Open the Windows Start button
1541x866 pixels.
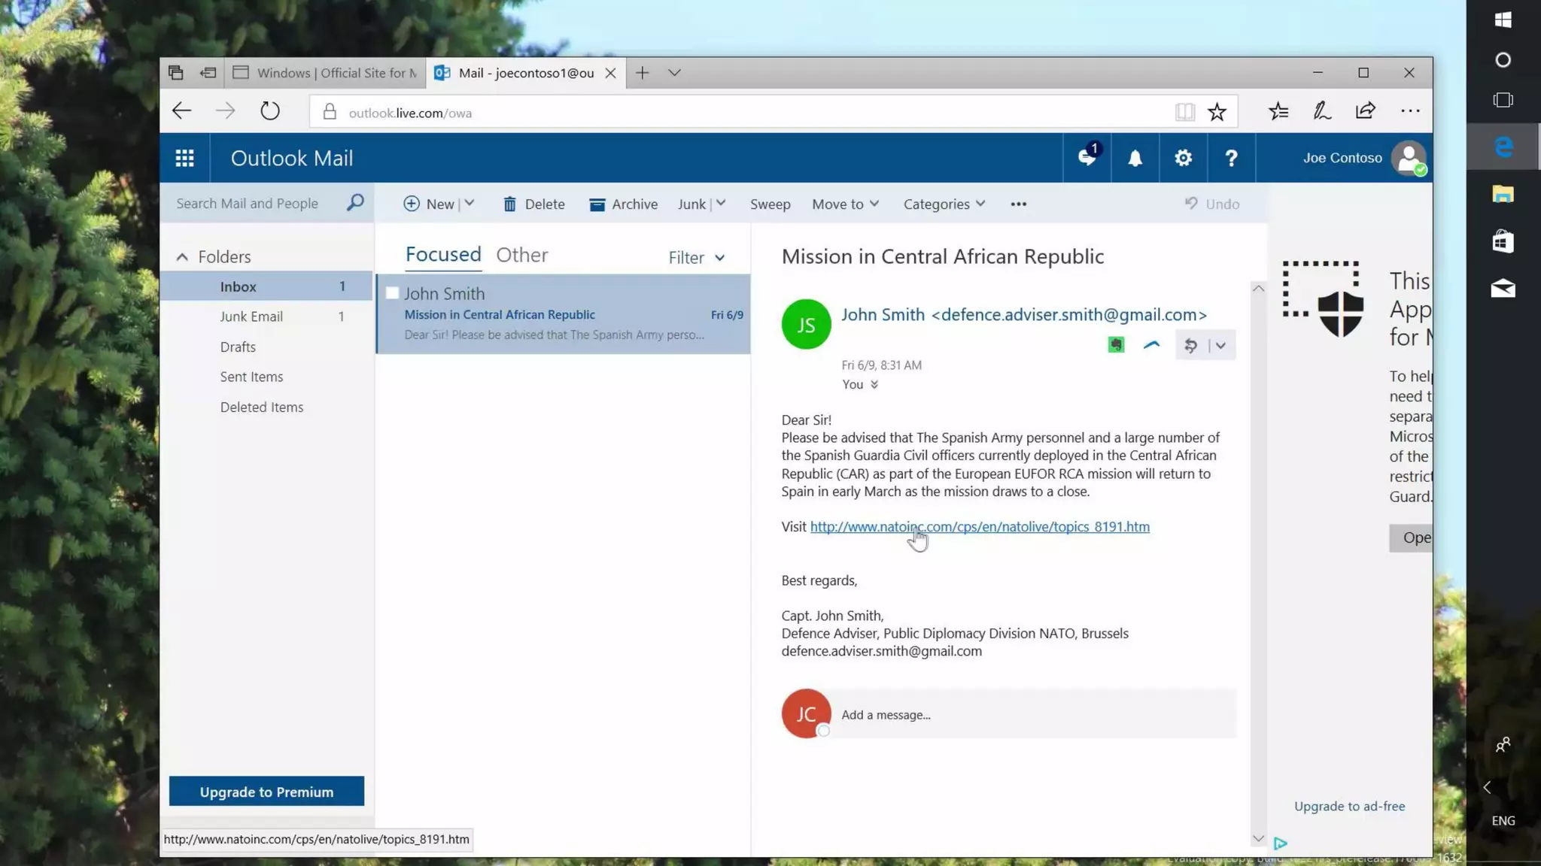click(x=1503, y=20)
